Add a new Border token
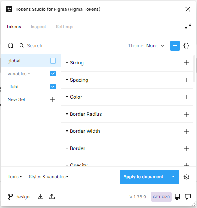 point(186,148)
